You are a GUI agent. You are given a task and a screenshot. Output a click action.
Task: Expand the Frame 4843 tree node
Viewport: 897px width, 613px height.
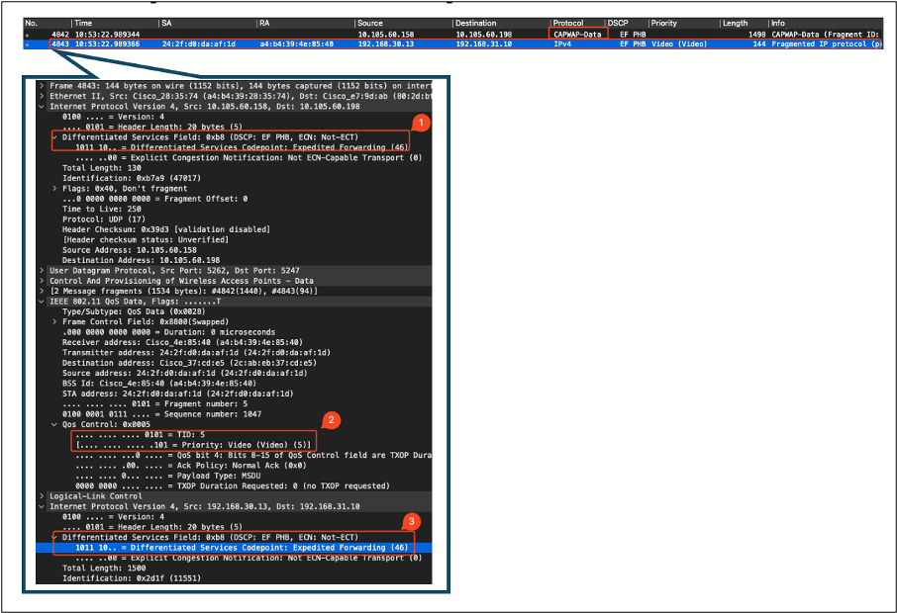click(x=42, y=86)
